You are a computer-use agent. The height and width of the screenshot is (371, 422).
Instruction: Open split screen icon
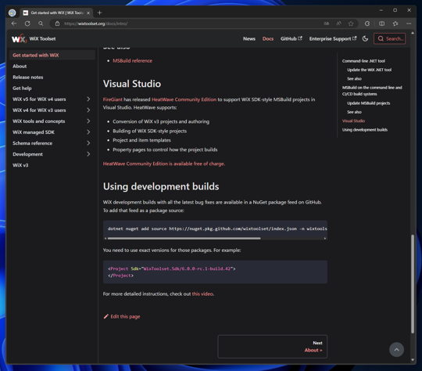point(381,23)
